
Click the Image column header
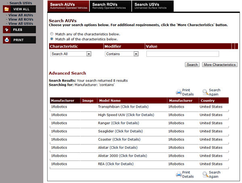89,100
